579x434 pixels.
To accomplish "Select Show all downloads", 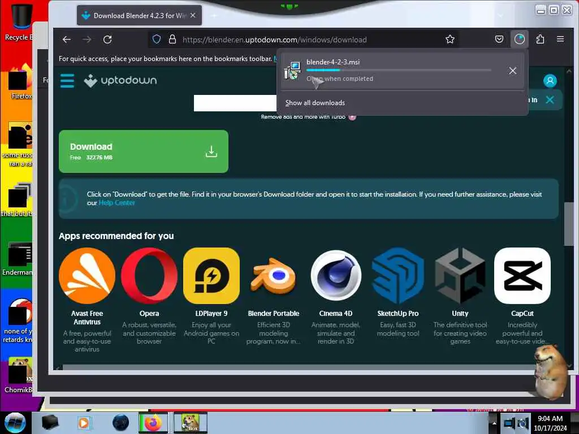I will (315, 103).
